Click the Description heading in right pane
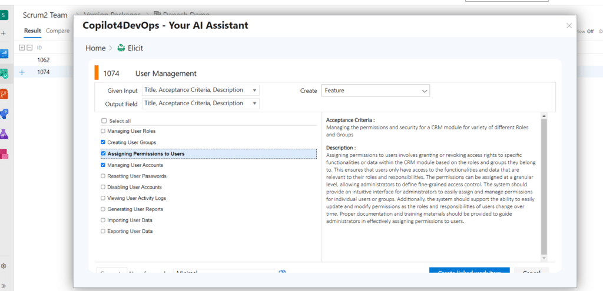Screen dimensions: 603x291 [x=341, y=148]
